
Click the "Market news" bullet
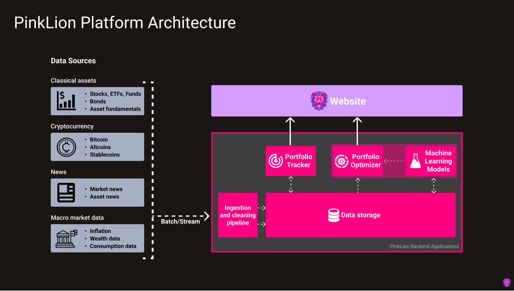106,189
